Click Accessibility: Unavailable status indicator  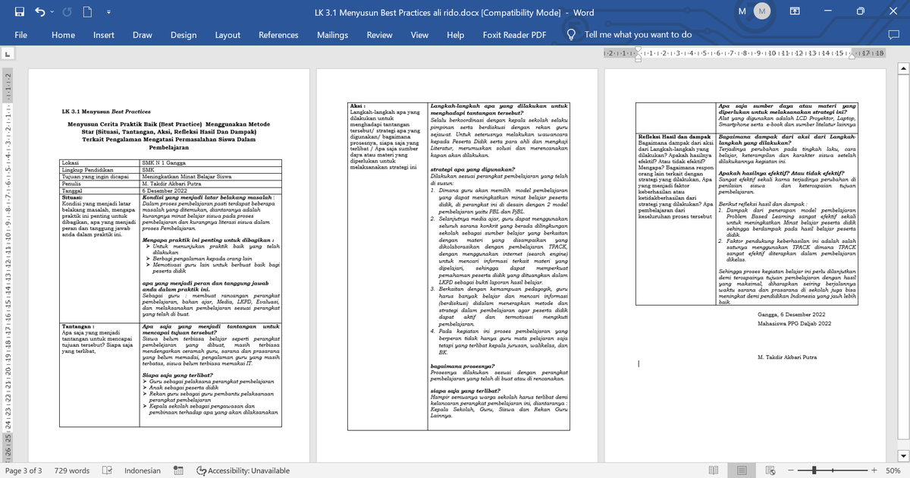[243, 470]
